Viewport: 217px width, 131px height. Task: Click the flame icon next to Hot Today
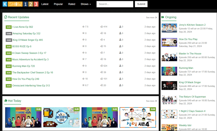pos(6,100)
